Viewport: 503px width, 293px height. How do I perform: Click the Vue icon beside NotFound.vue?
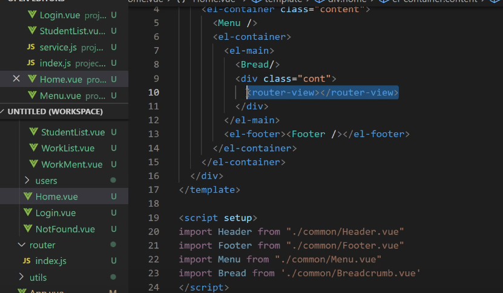pyautogui.click(x=28, y=228)
